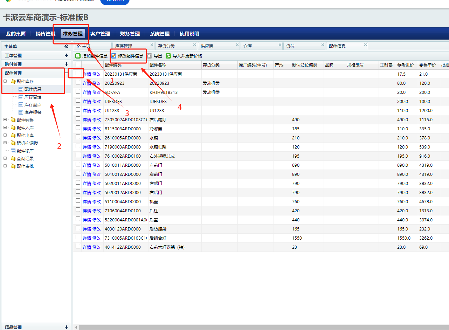Viewport: 449px width, 330px height.
Task: Open 库存盘点 in the sidebar tree
Action: click(33, 105)
